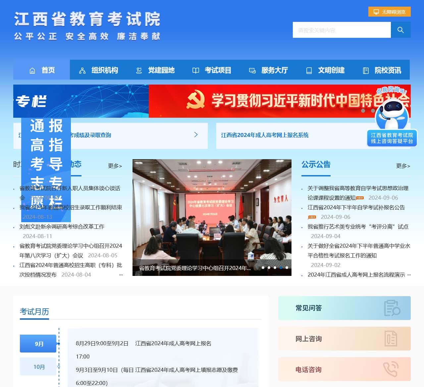Screen dimensions: 424x387
Task: Click the ellipsis to expand more news items
Action: (x=121, y=274)
